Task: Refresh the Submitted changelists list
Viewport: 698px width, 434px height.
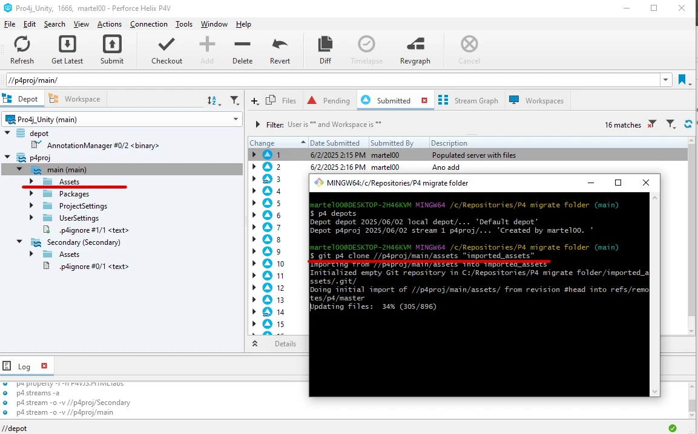Action: coord(688,124)
